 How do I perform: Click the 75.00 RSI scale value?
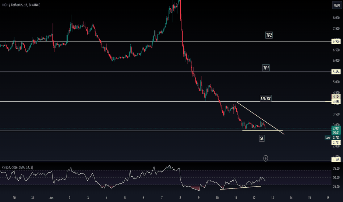coord(336,169)
